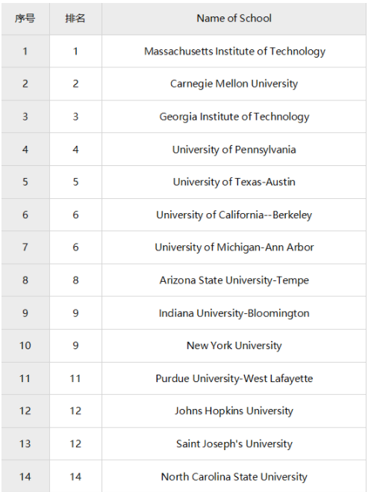Click the 序号 column header
Viewport: 368px width, 492px height.
(x=25, y=19)
